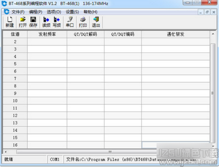Exit program via 退出 icon
Image resolution: width=219 pixels, height=167 pixels.
[x=96, y=22]
